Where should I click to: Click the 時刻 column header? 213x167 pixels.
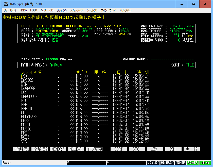pyautogui.click(x=143, y=72)
